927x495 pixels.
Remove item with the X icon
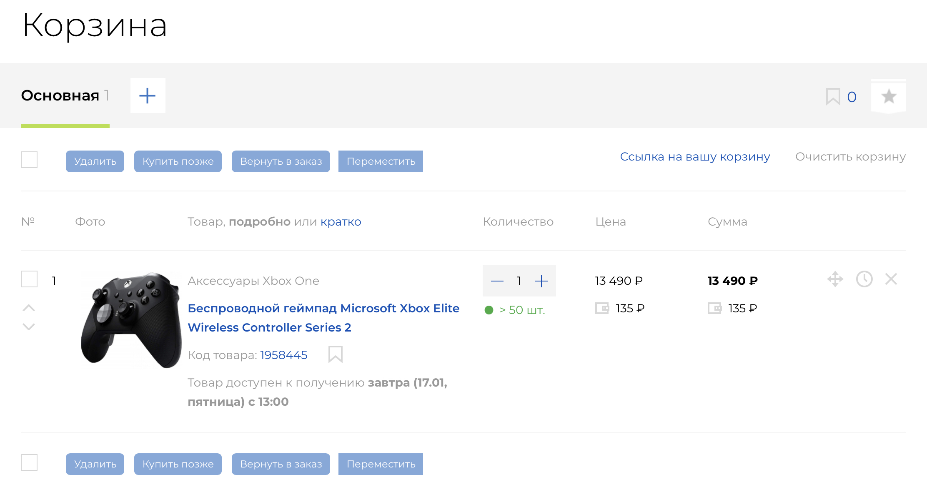(891, 279)
